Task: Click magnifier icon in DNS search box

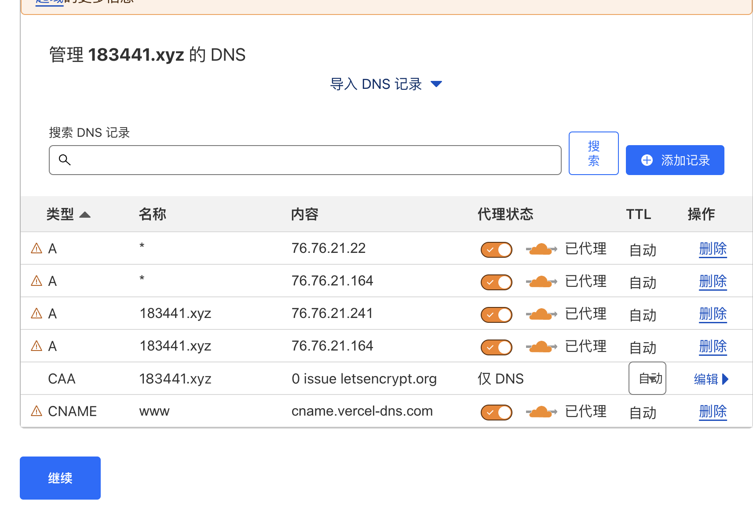Action: 65,160
